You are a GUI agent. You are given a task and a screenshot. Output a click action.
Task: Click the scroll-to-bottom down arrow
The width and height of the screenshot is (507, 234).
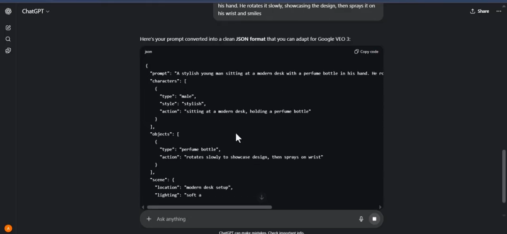262,197
